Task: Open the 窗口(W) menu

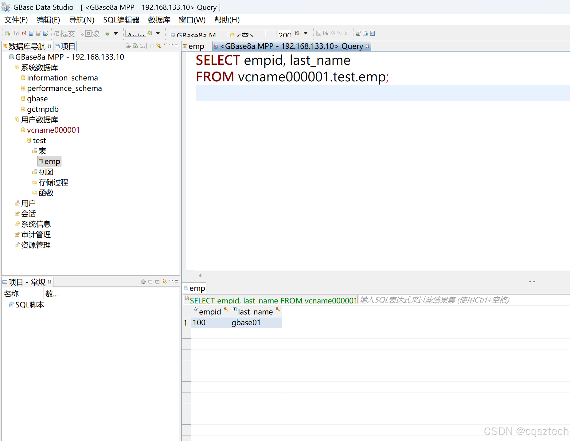Action: (192, 20)
